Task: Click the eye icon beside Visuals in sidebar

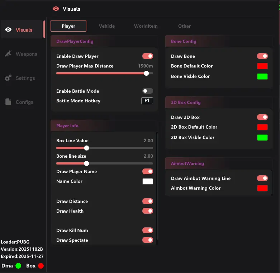Action: [8, 30]
